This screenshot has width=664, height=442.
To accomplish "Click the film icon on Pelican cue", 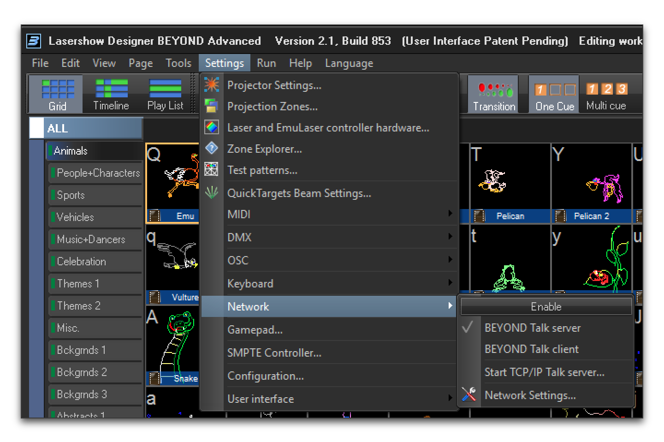I will tap(480, 216).
